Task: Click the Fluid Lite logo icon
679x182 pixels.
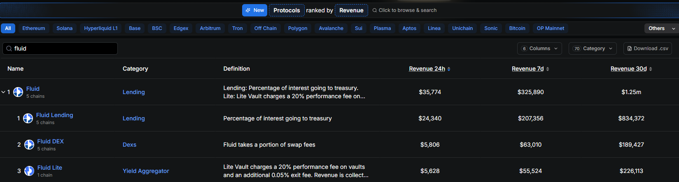Action: pos(29,171)
